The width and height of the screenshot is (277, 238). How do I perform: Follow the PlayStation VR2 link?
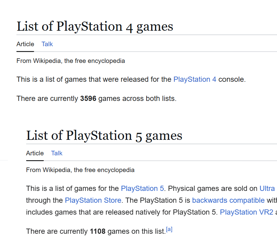(x=246, y=212)
